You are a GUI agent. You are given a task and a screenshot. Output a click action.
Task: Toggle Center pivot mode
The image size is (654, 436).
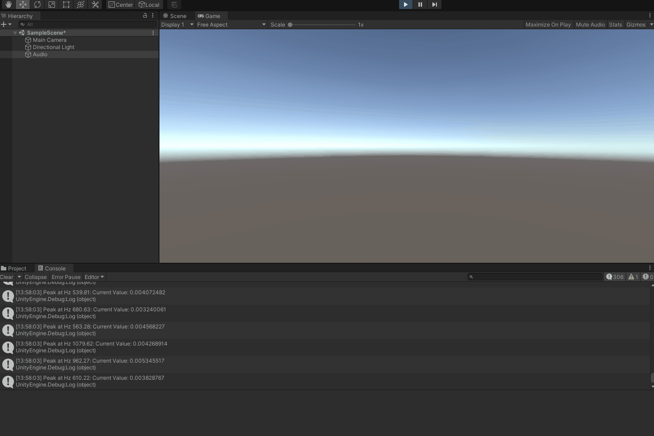click(121, 4)
